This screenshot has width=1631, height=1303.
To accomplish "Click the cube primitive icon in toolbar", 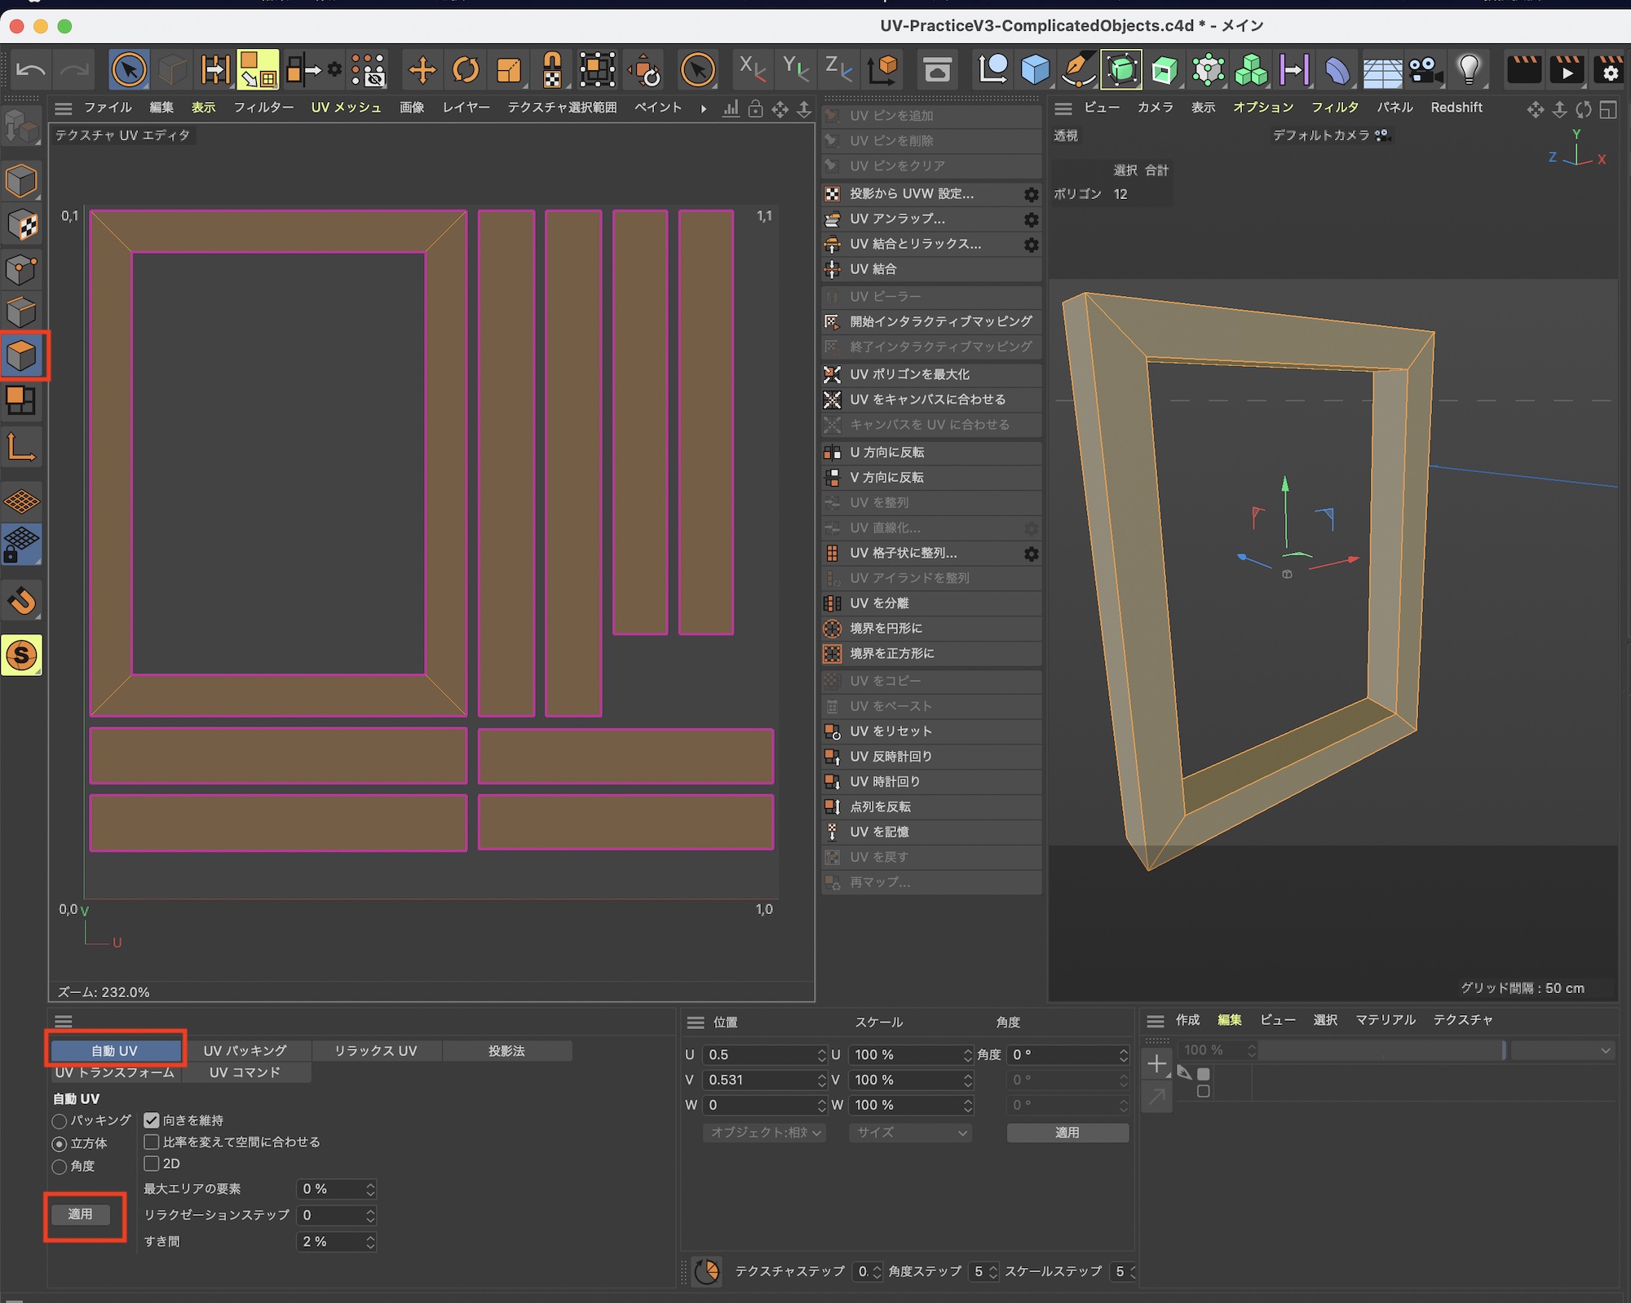I will (1035, 70).
